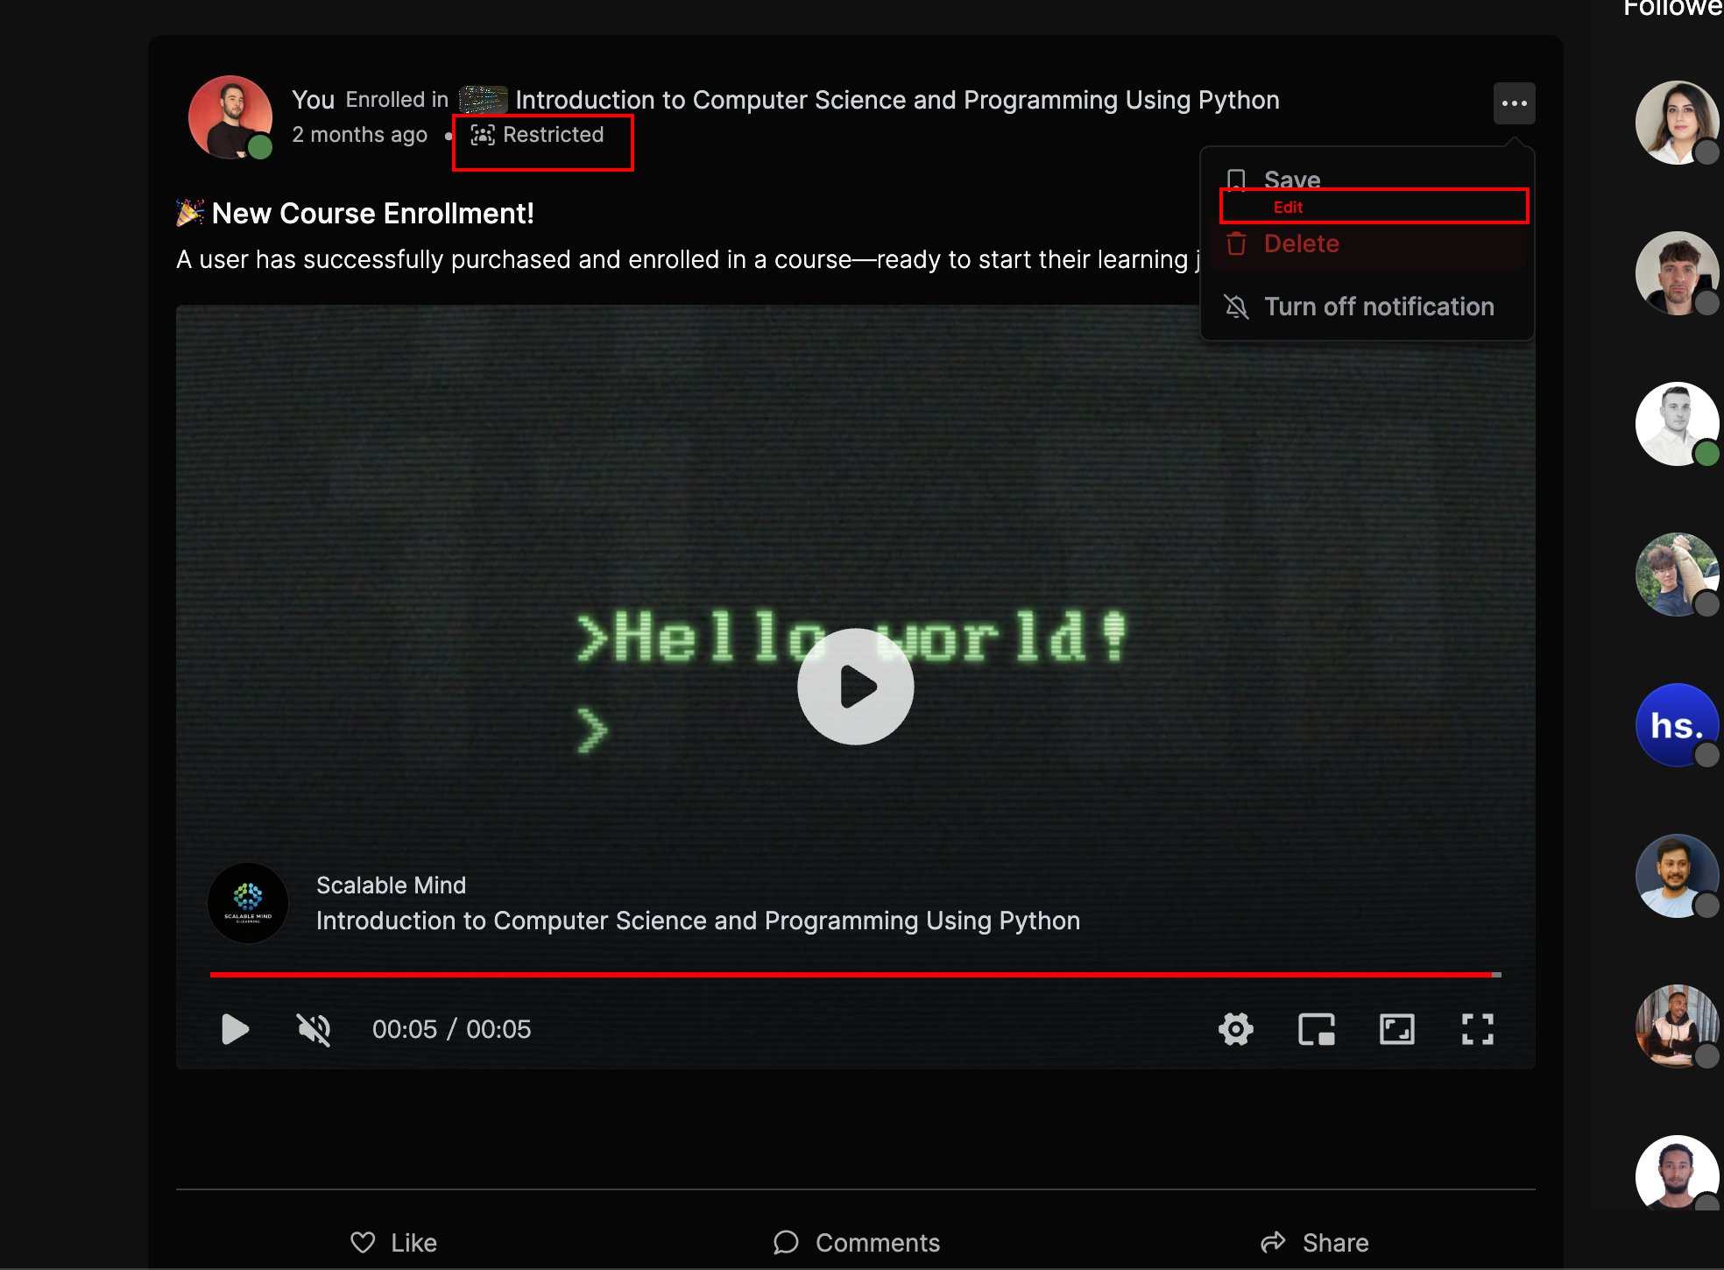The height and width of the screenshot is (1270, 1724).
Task: Click the Scalable Mind channel logo
Action: pos(248,903)
